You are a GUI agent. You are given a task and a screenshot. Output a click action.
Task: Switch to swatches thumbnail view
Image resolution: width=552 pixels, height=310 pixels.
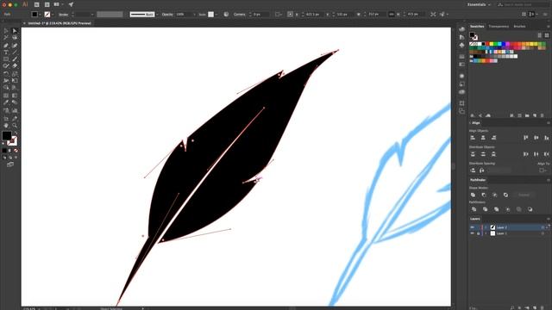pyautogui.click(x=546, y=35)
